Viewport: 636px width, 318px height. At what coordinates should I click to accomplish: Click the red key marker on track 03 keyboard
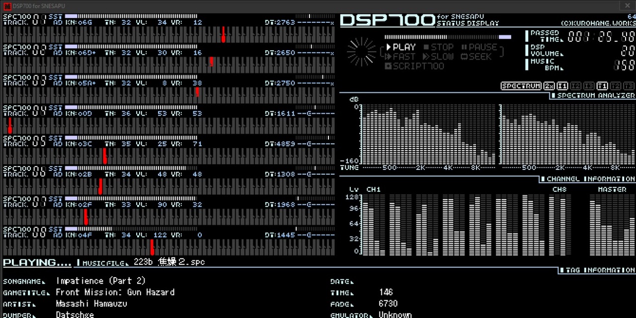pyautogui.click(x=197, y=92)
